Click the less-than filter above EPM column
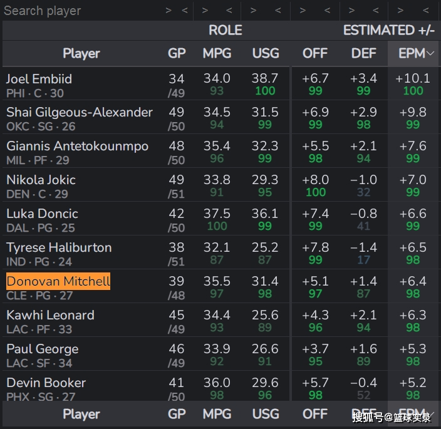The height and width of the screenshot is (429, 441). [425, 10]
